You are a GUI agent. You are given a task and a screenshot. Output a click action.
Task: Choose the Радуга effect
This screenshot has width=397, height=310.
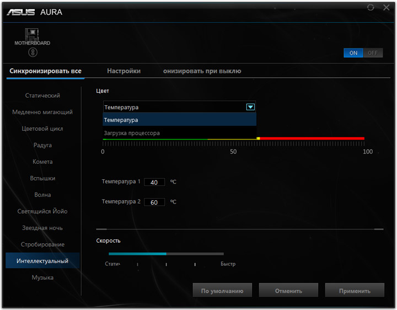pyautogui.click(x=42, y=145)
